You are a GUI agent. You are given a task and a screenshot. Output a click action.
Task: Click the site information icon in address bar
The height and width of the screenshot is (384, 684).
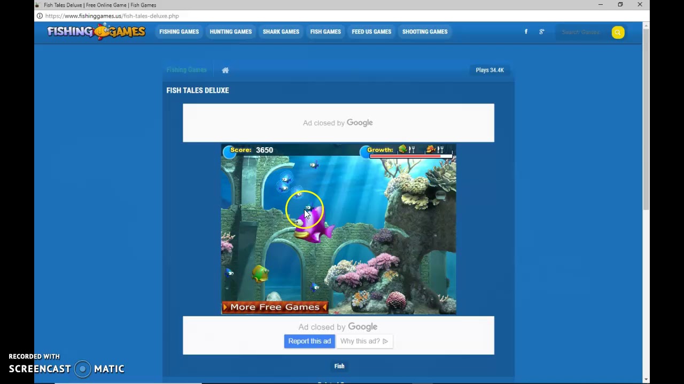pyautogui.click(x=40, y=16)
